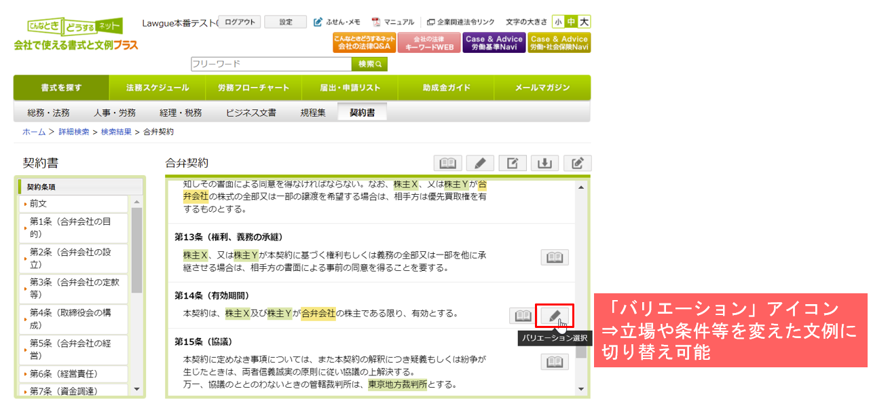The width and height of the screenshot is (871, 406).
Task: Click the download icon in the 合弁契約 toolbar
Action: click(544, 163)
